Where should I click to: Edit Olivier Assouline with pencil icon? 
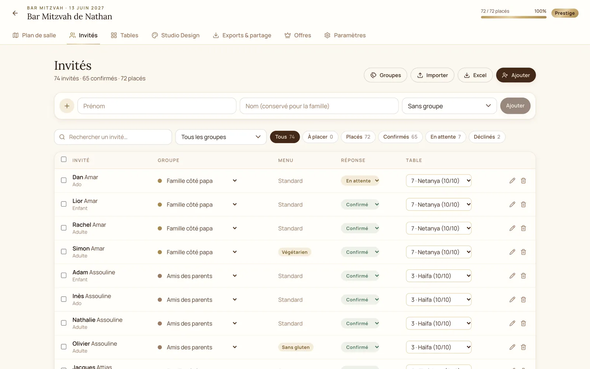pyautogui.click(x=512, y=347)
